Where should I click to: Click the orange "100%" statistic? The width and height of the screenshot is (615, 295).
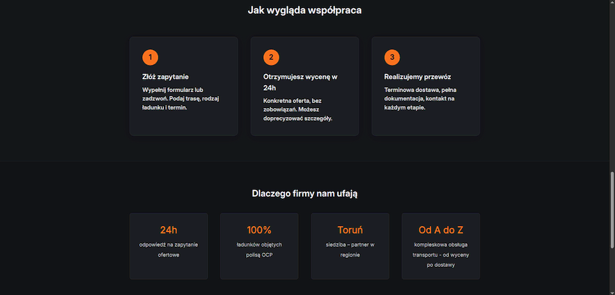coord(259,230)
